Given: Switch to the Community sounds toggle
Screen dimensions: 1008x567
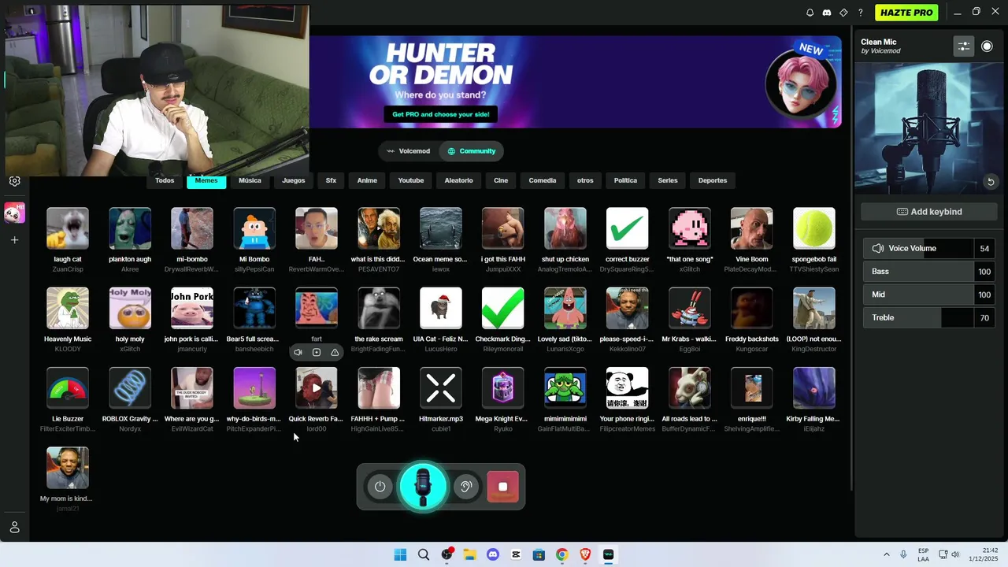Looking at the screenshot, I should [x=471, y=151].
